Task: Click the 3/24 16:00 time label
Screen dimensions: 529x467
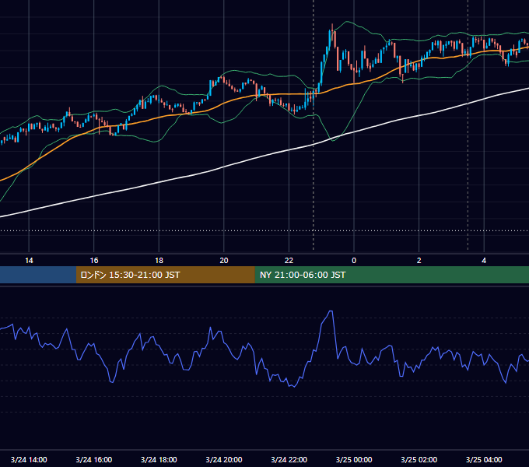Action: point(94,459)
